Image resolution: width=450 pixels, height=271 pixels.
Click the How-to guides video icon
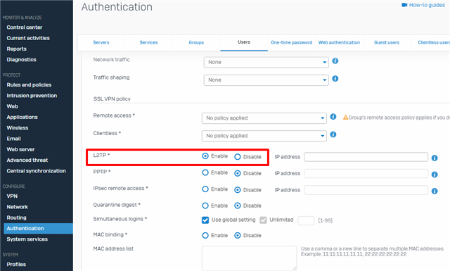pos(404,5)
